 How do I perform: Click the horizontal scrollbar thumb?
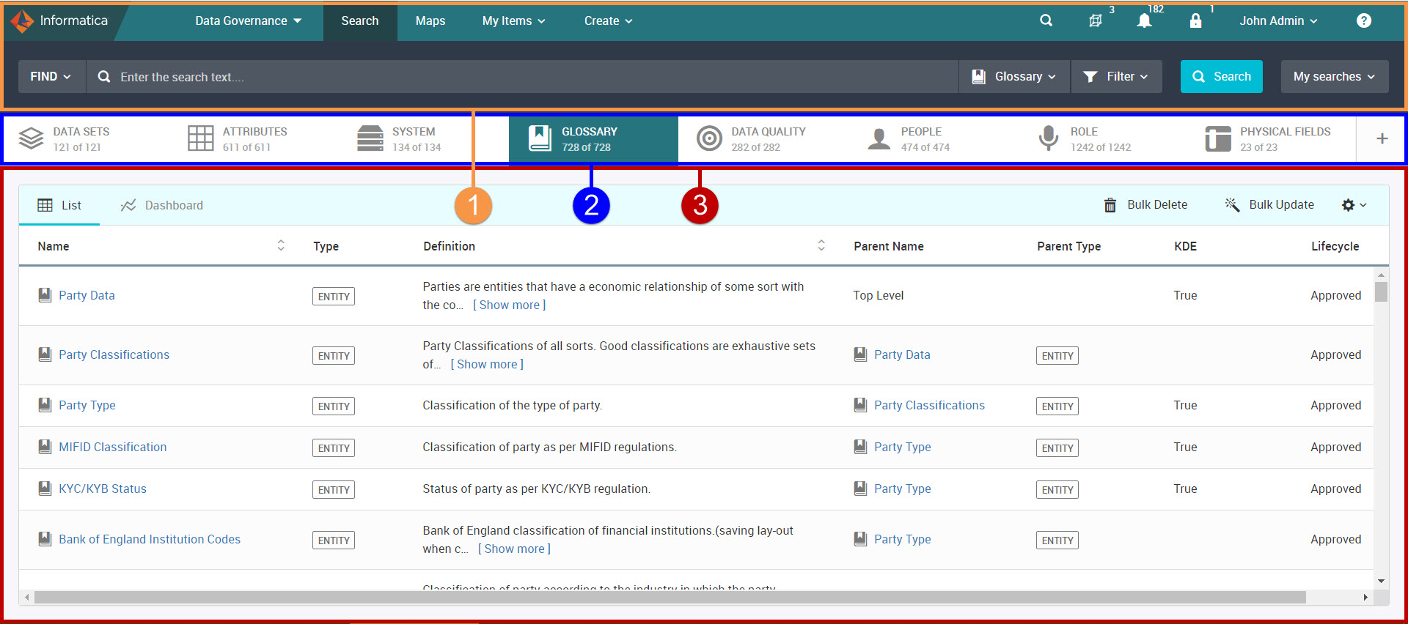[670, 598]
